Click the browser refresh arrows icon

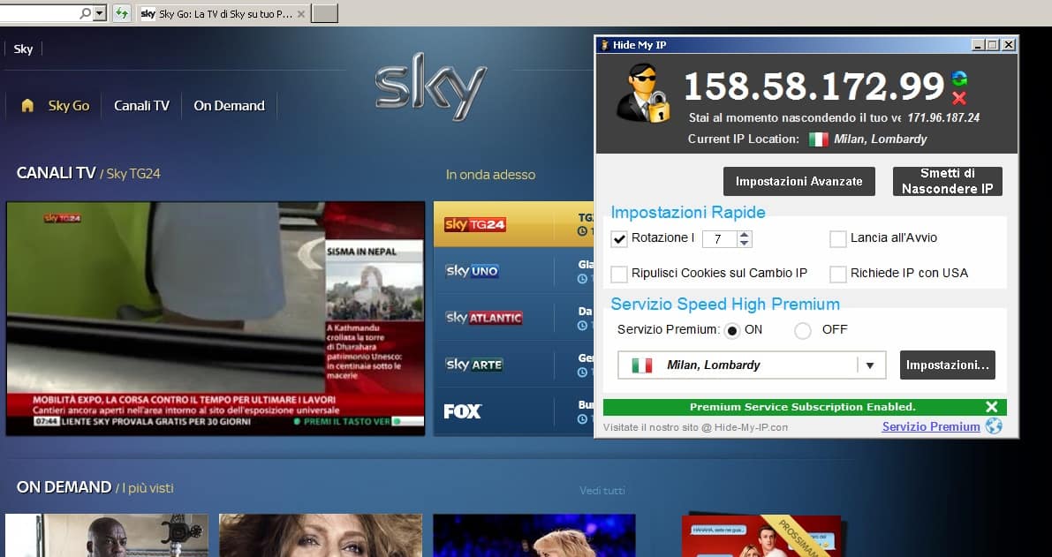point(121,12)
